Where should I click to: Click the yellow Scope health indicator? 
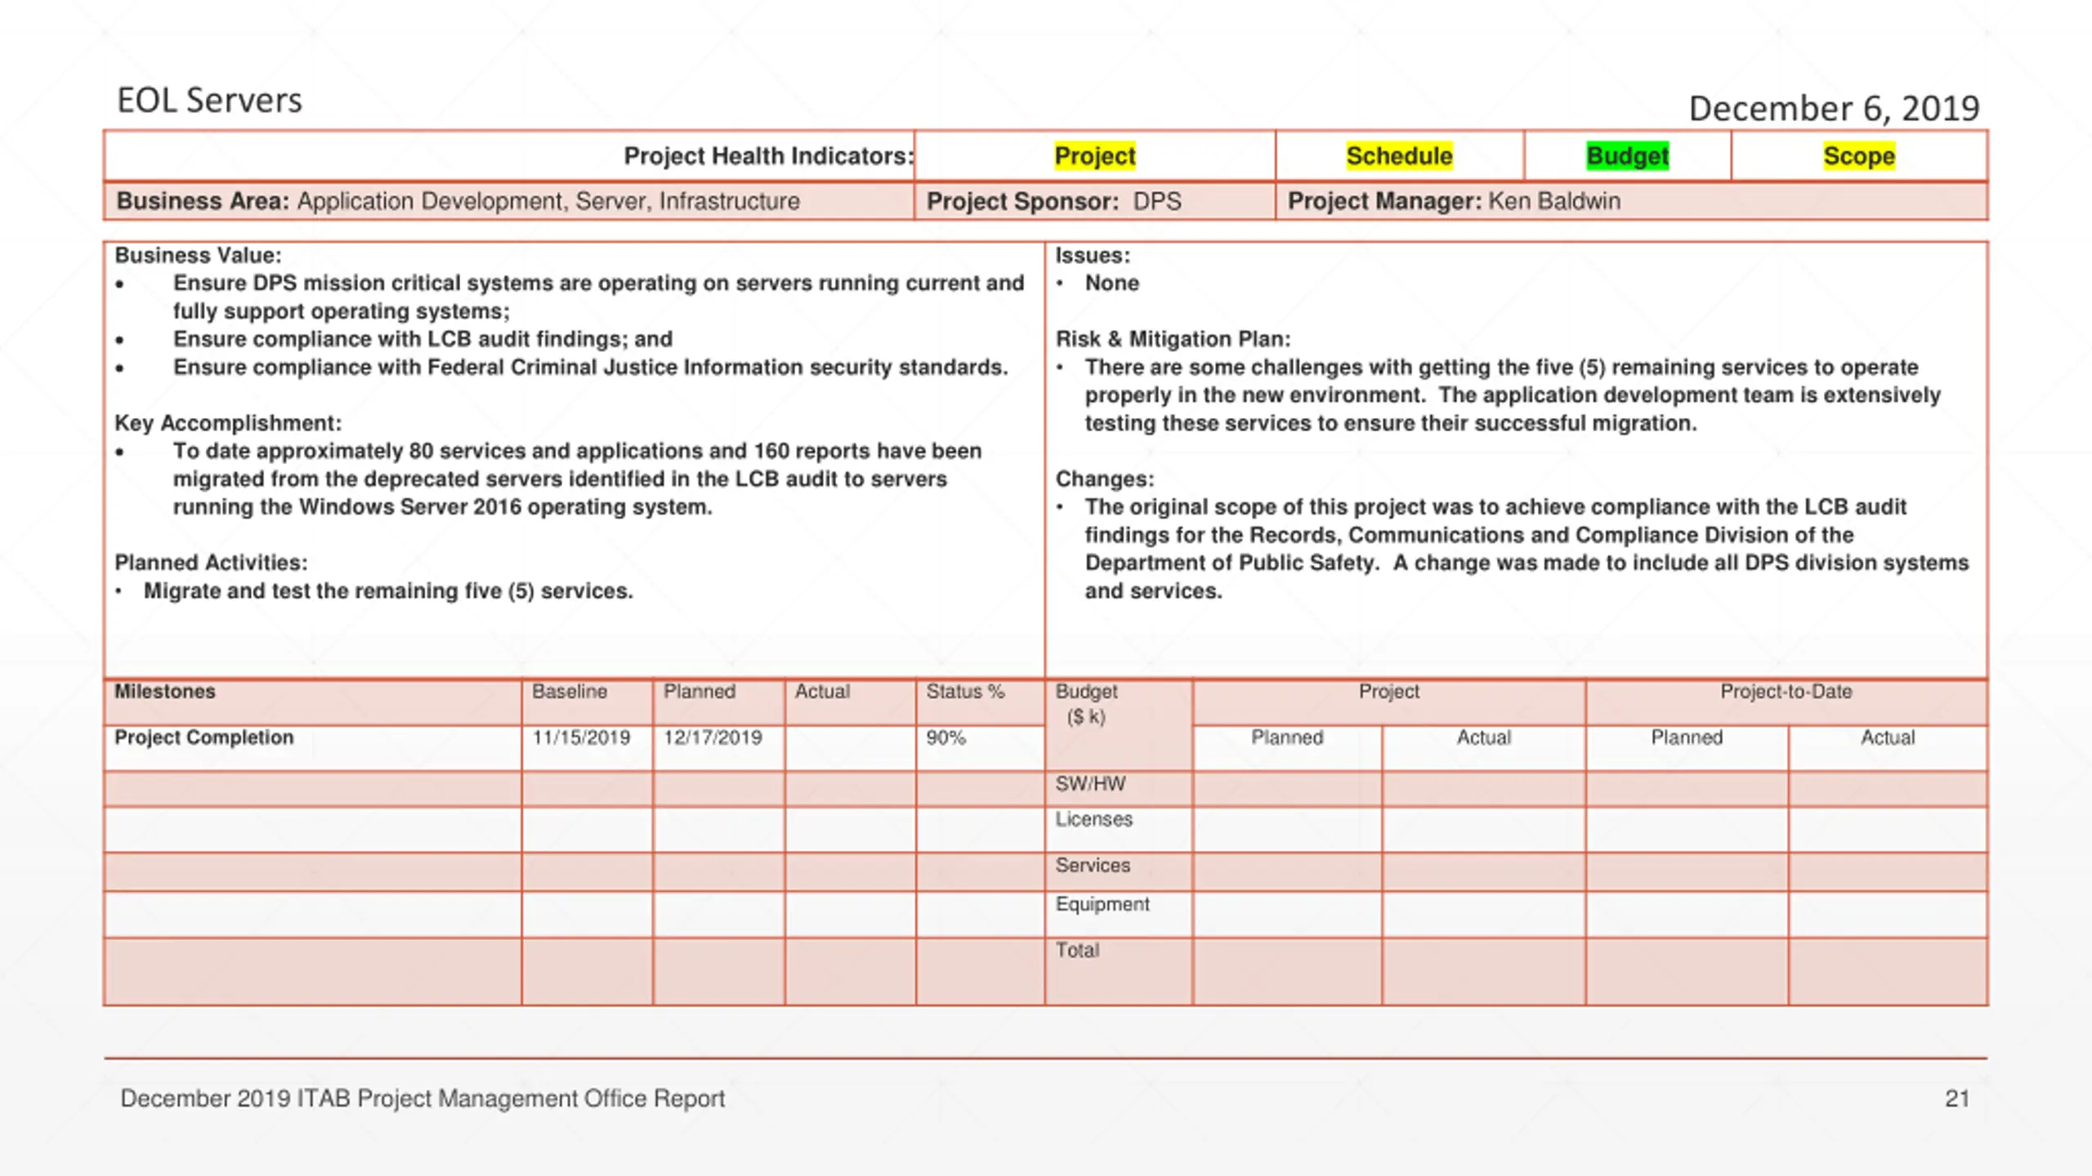point(1858,156)
